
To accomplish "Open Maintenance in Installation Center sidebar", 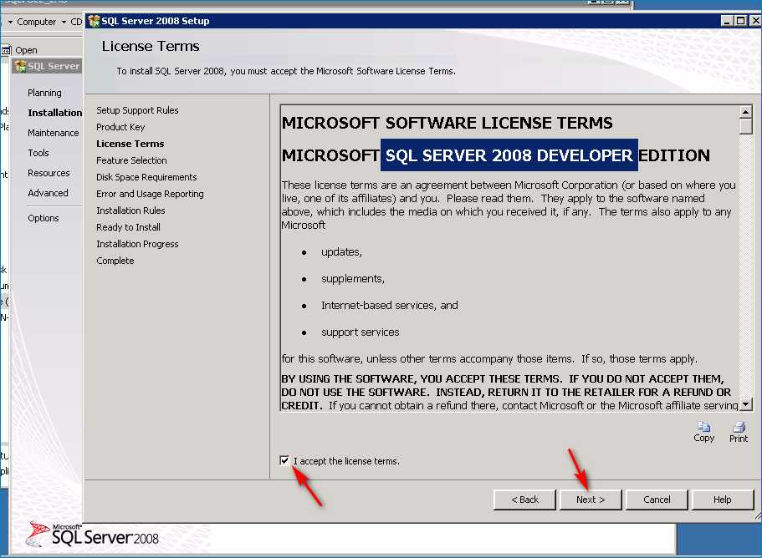I will pyautogui.click(x=53, y=133).
